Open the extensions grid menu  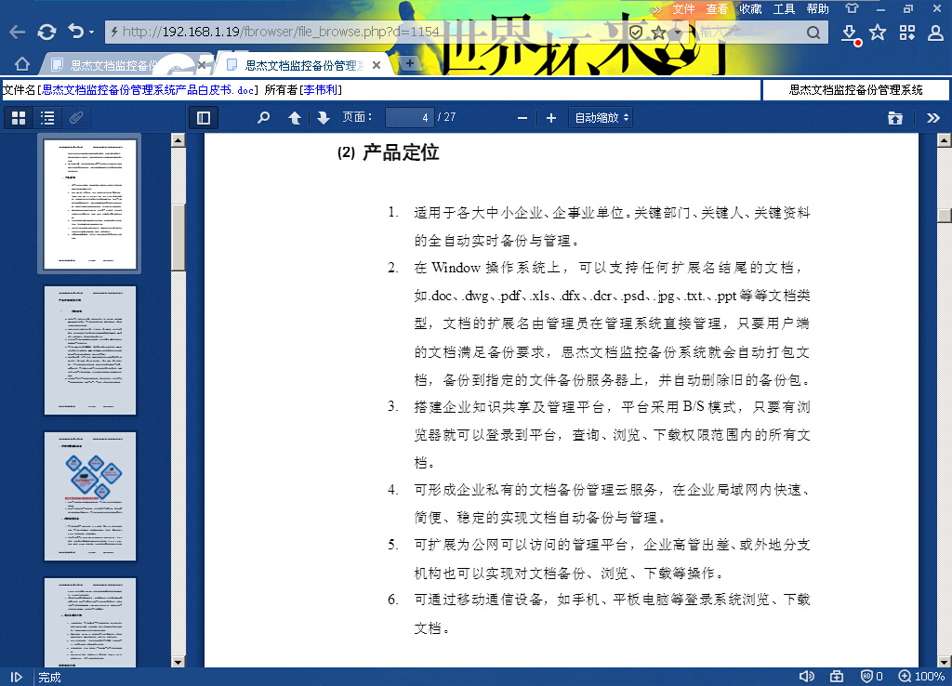tap(907, 33)
